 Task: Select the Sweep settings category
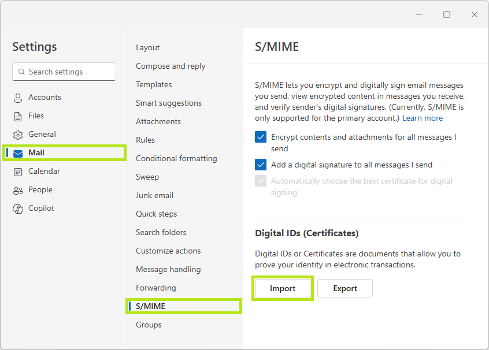click(x=147, y=177)
